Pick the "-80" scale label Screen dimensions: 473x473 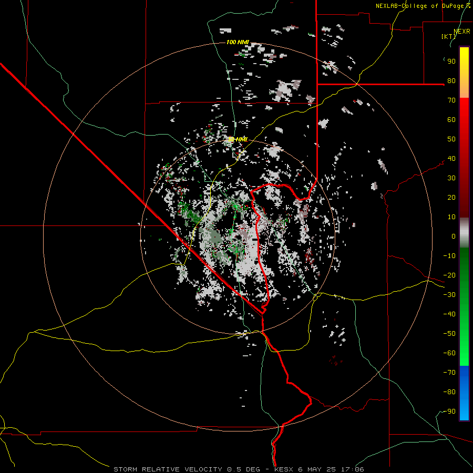(449, 392)
